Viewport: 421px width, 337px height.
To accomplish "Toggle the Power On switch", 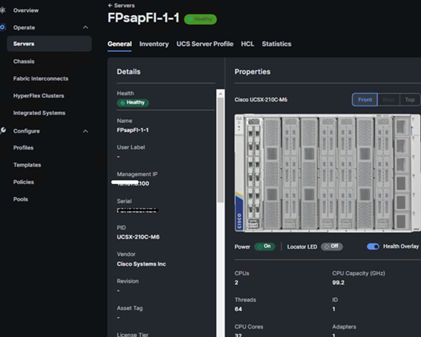I will click(264, 247).
